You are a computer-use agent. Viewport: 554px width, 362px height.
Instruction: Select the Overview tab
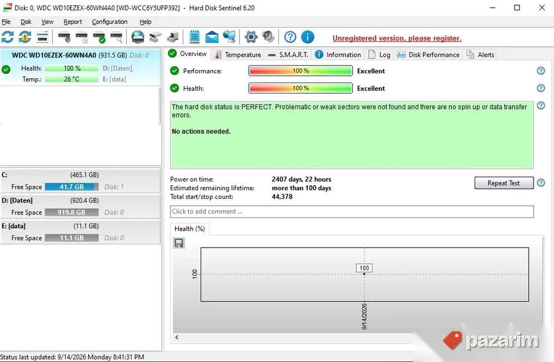click(188, 54)
